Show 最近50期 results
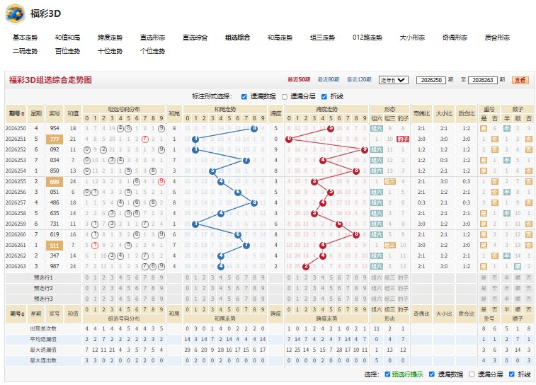Viewport: 536px width, 385px height. tap(299, 79)
